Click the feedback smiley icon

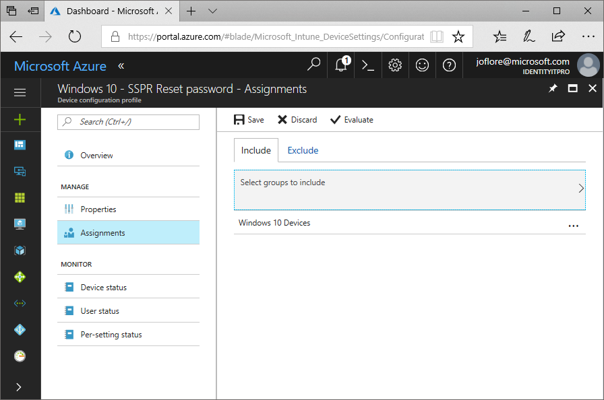point(422,65)
